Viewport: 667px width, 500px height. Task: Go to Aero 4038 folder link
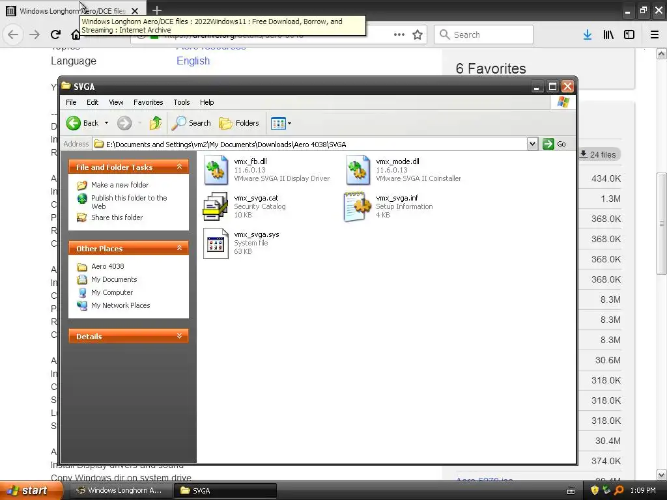pos(107,266)
